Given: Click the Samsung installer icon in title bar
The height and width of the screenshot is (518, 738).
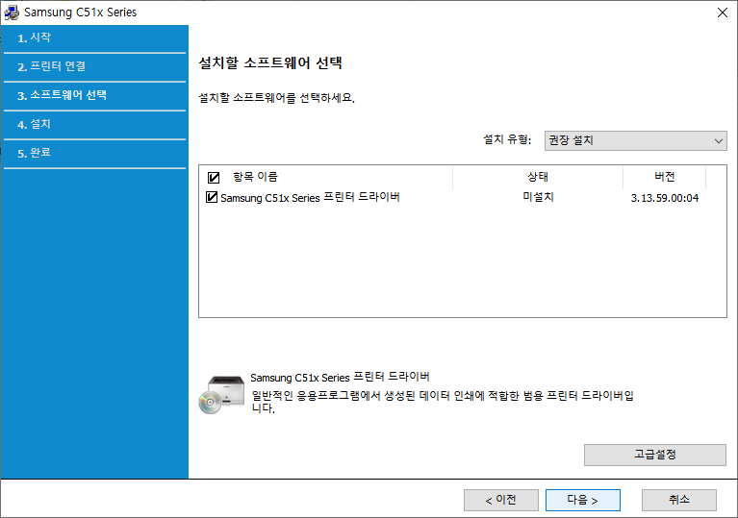Looking at the screenshot, I should pos(11,12).
